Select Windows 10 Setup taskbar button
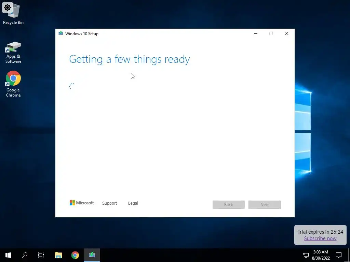 click(x=92, y=255)
